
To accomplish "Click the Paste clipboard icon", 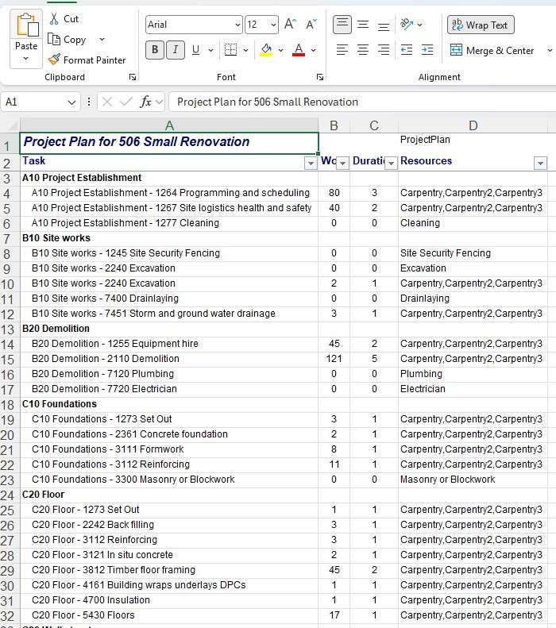I will pos(27,25).
